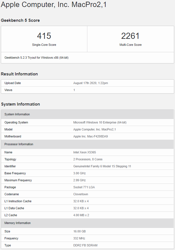Click the 'Memory Information' section header

(x=87, y=223)
